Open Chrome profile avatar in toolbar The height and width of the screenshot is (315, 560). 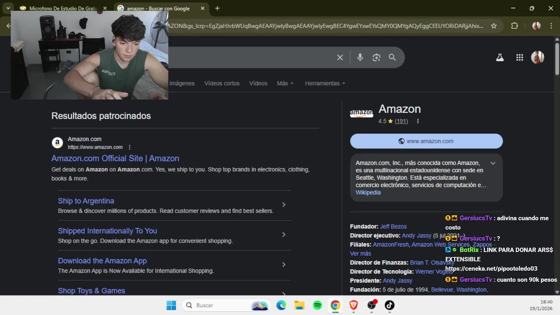coord(536,26)
